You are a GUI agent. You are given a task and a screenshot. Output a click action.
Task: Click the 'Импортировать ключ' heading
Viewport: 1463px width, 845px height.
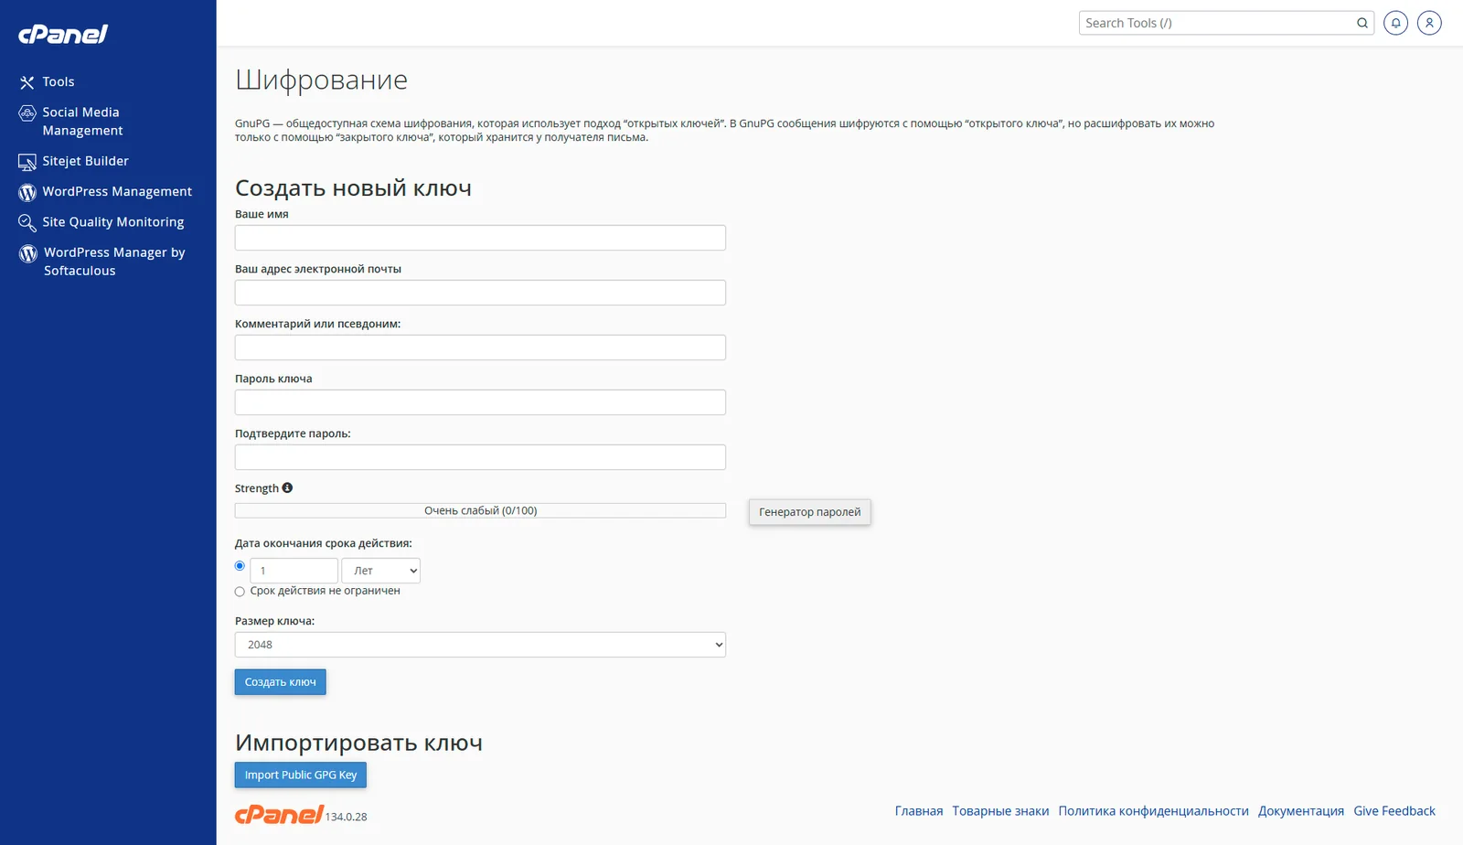(x=358, y=743)
